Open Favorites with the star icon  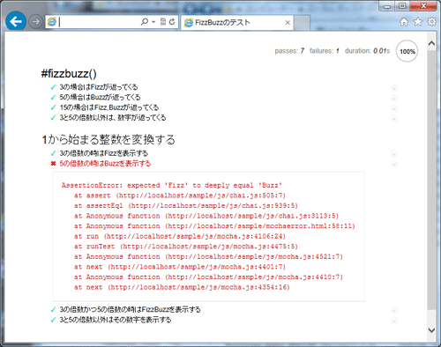[418, 22]
